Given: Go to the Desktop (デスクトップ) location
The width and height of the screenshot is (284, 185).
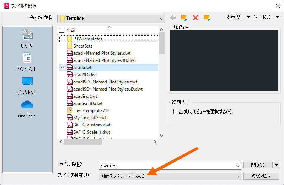Looking at the screenshot, I should (27, 85).
